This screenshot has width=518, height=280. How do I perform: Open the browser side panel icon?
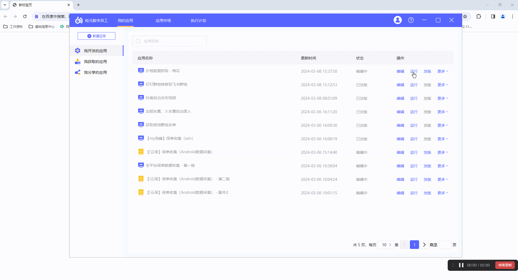[493, 16]
